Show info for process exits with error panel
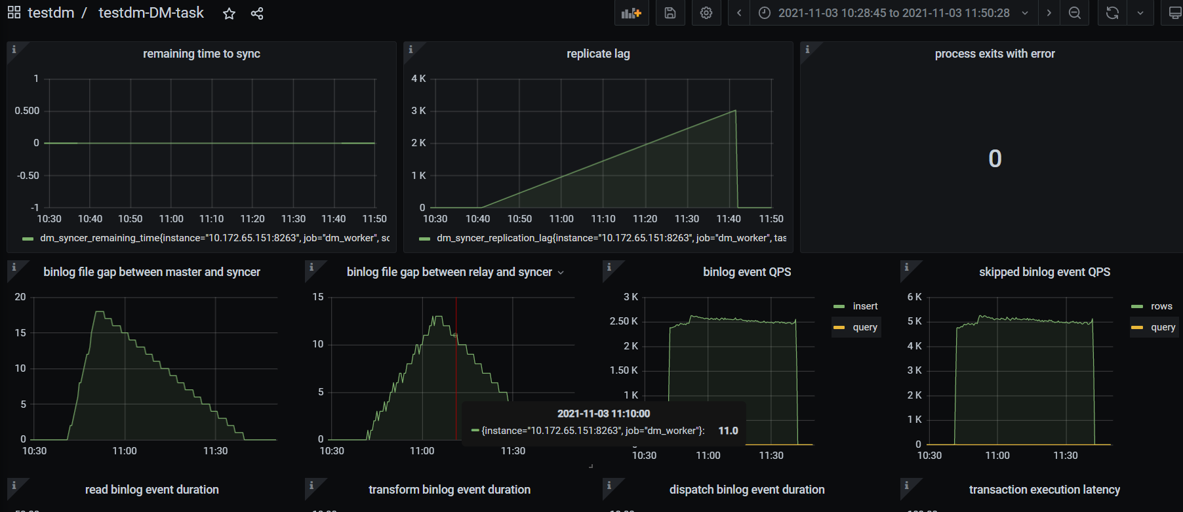The height and width of the screenshot is (512, 1183). point(807,50)
